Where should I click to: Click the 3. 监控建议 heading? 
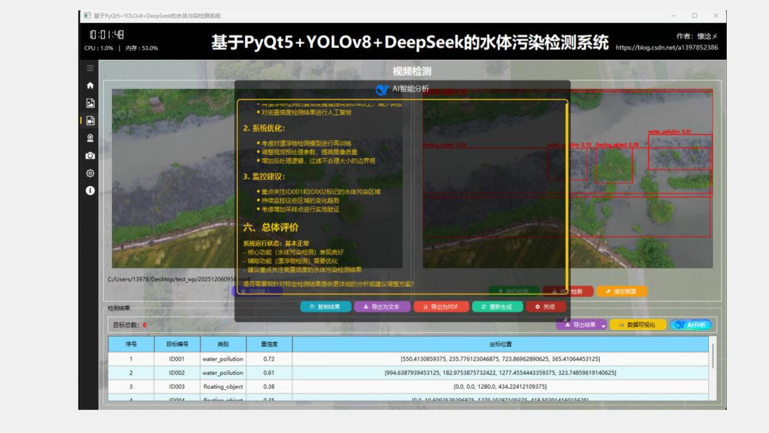[264, 176]
